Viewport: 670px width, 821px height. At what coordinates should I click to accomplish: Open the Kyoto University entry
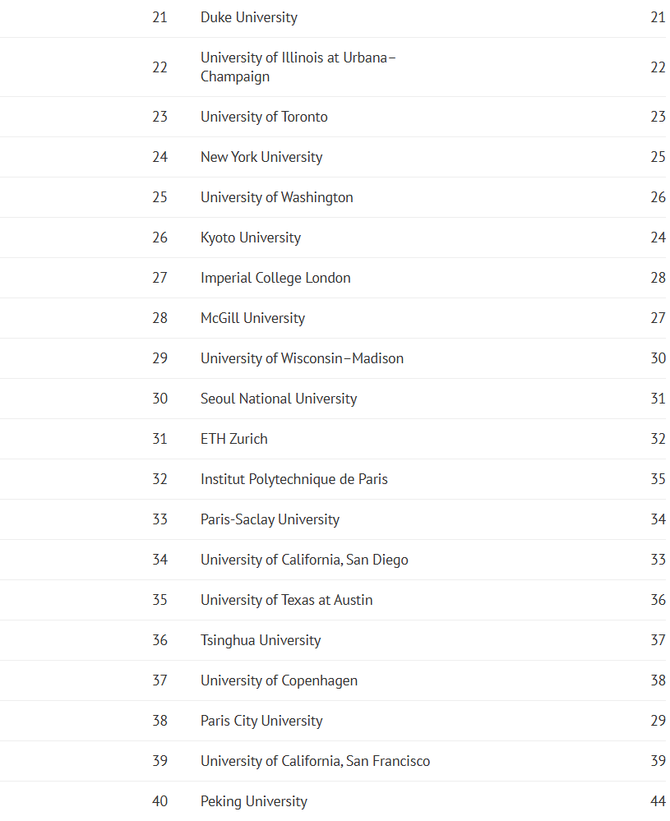251,238
